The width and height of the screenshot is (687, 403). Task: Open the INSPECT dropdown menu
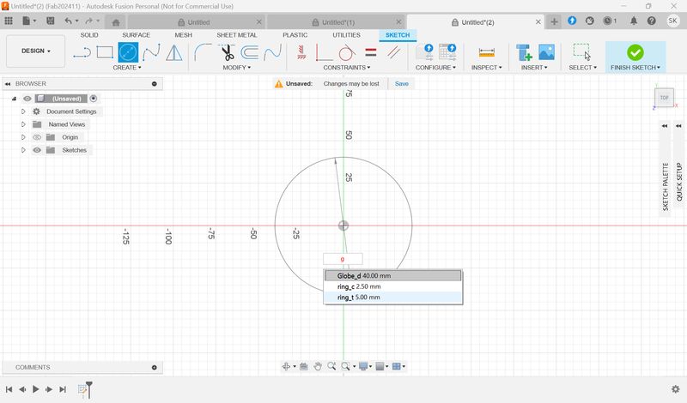point(486,68)
